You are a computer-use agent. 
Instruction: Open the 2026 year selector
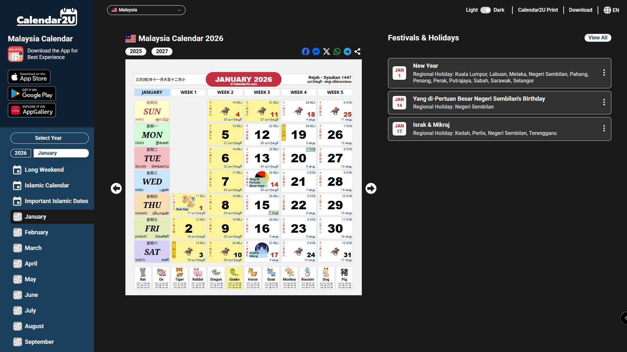click(x=21, y=153)
